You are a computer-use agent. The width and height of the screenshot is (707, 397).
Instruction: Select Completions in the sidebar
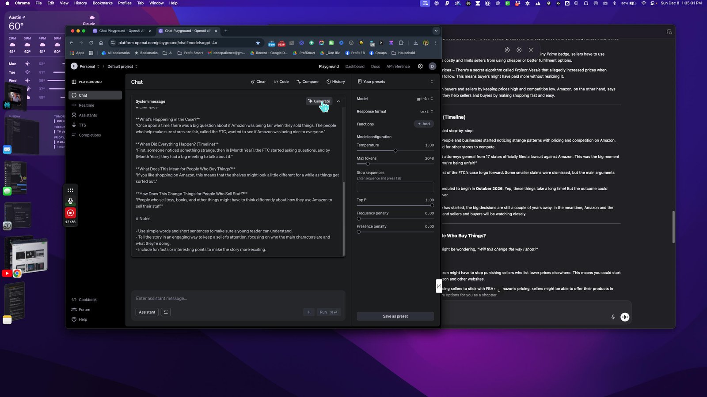(95, 135)
